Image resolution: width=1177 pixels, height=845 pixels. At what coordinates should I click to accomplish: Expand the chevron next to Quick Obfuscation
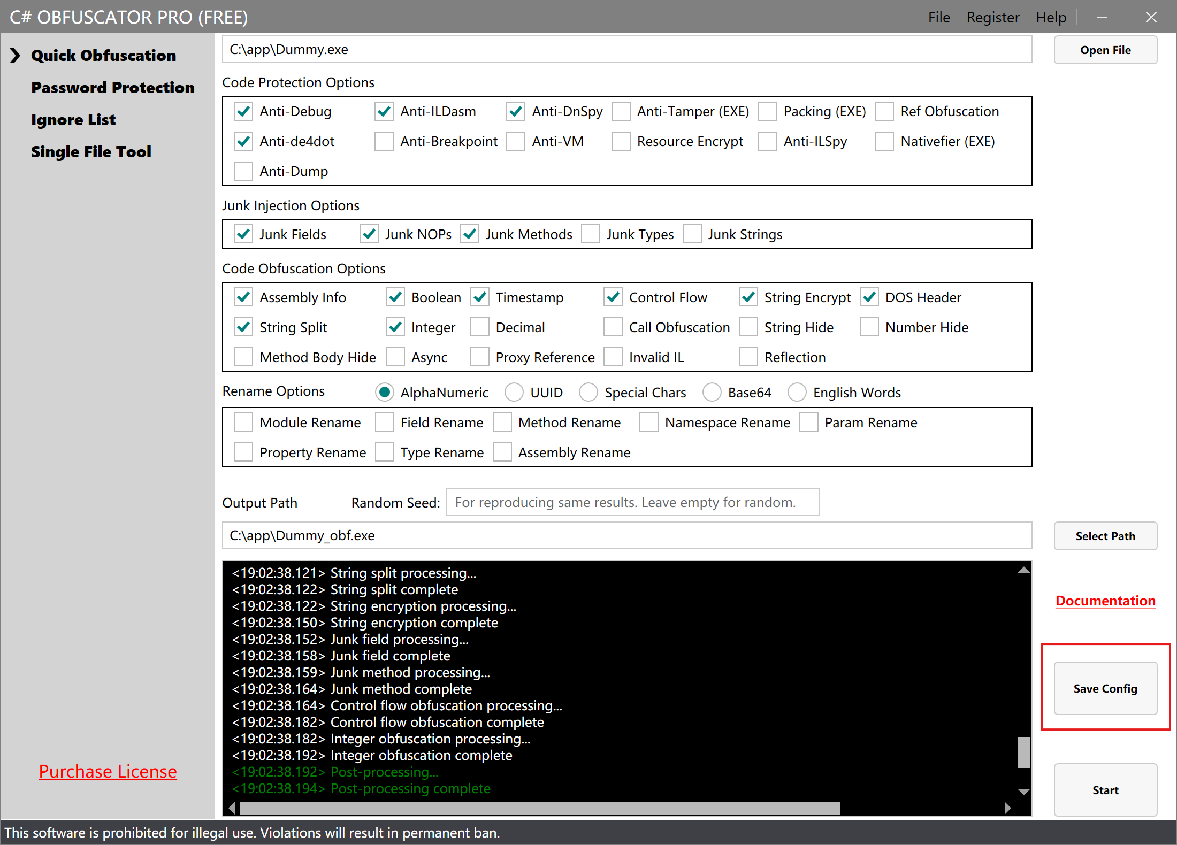[14, 55]
